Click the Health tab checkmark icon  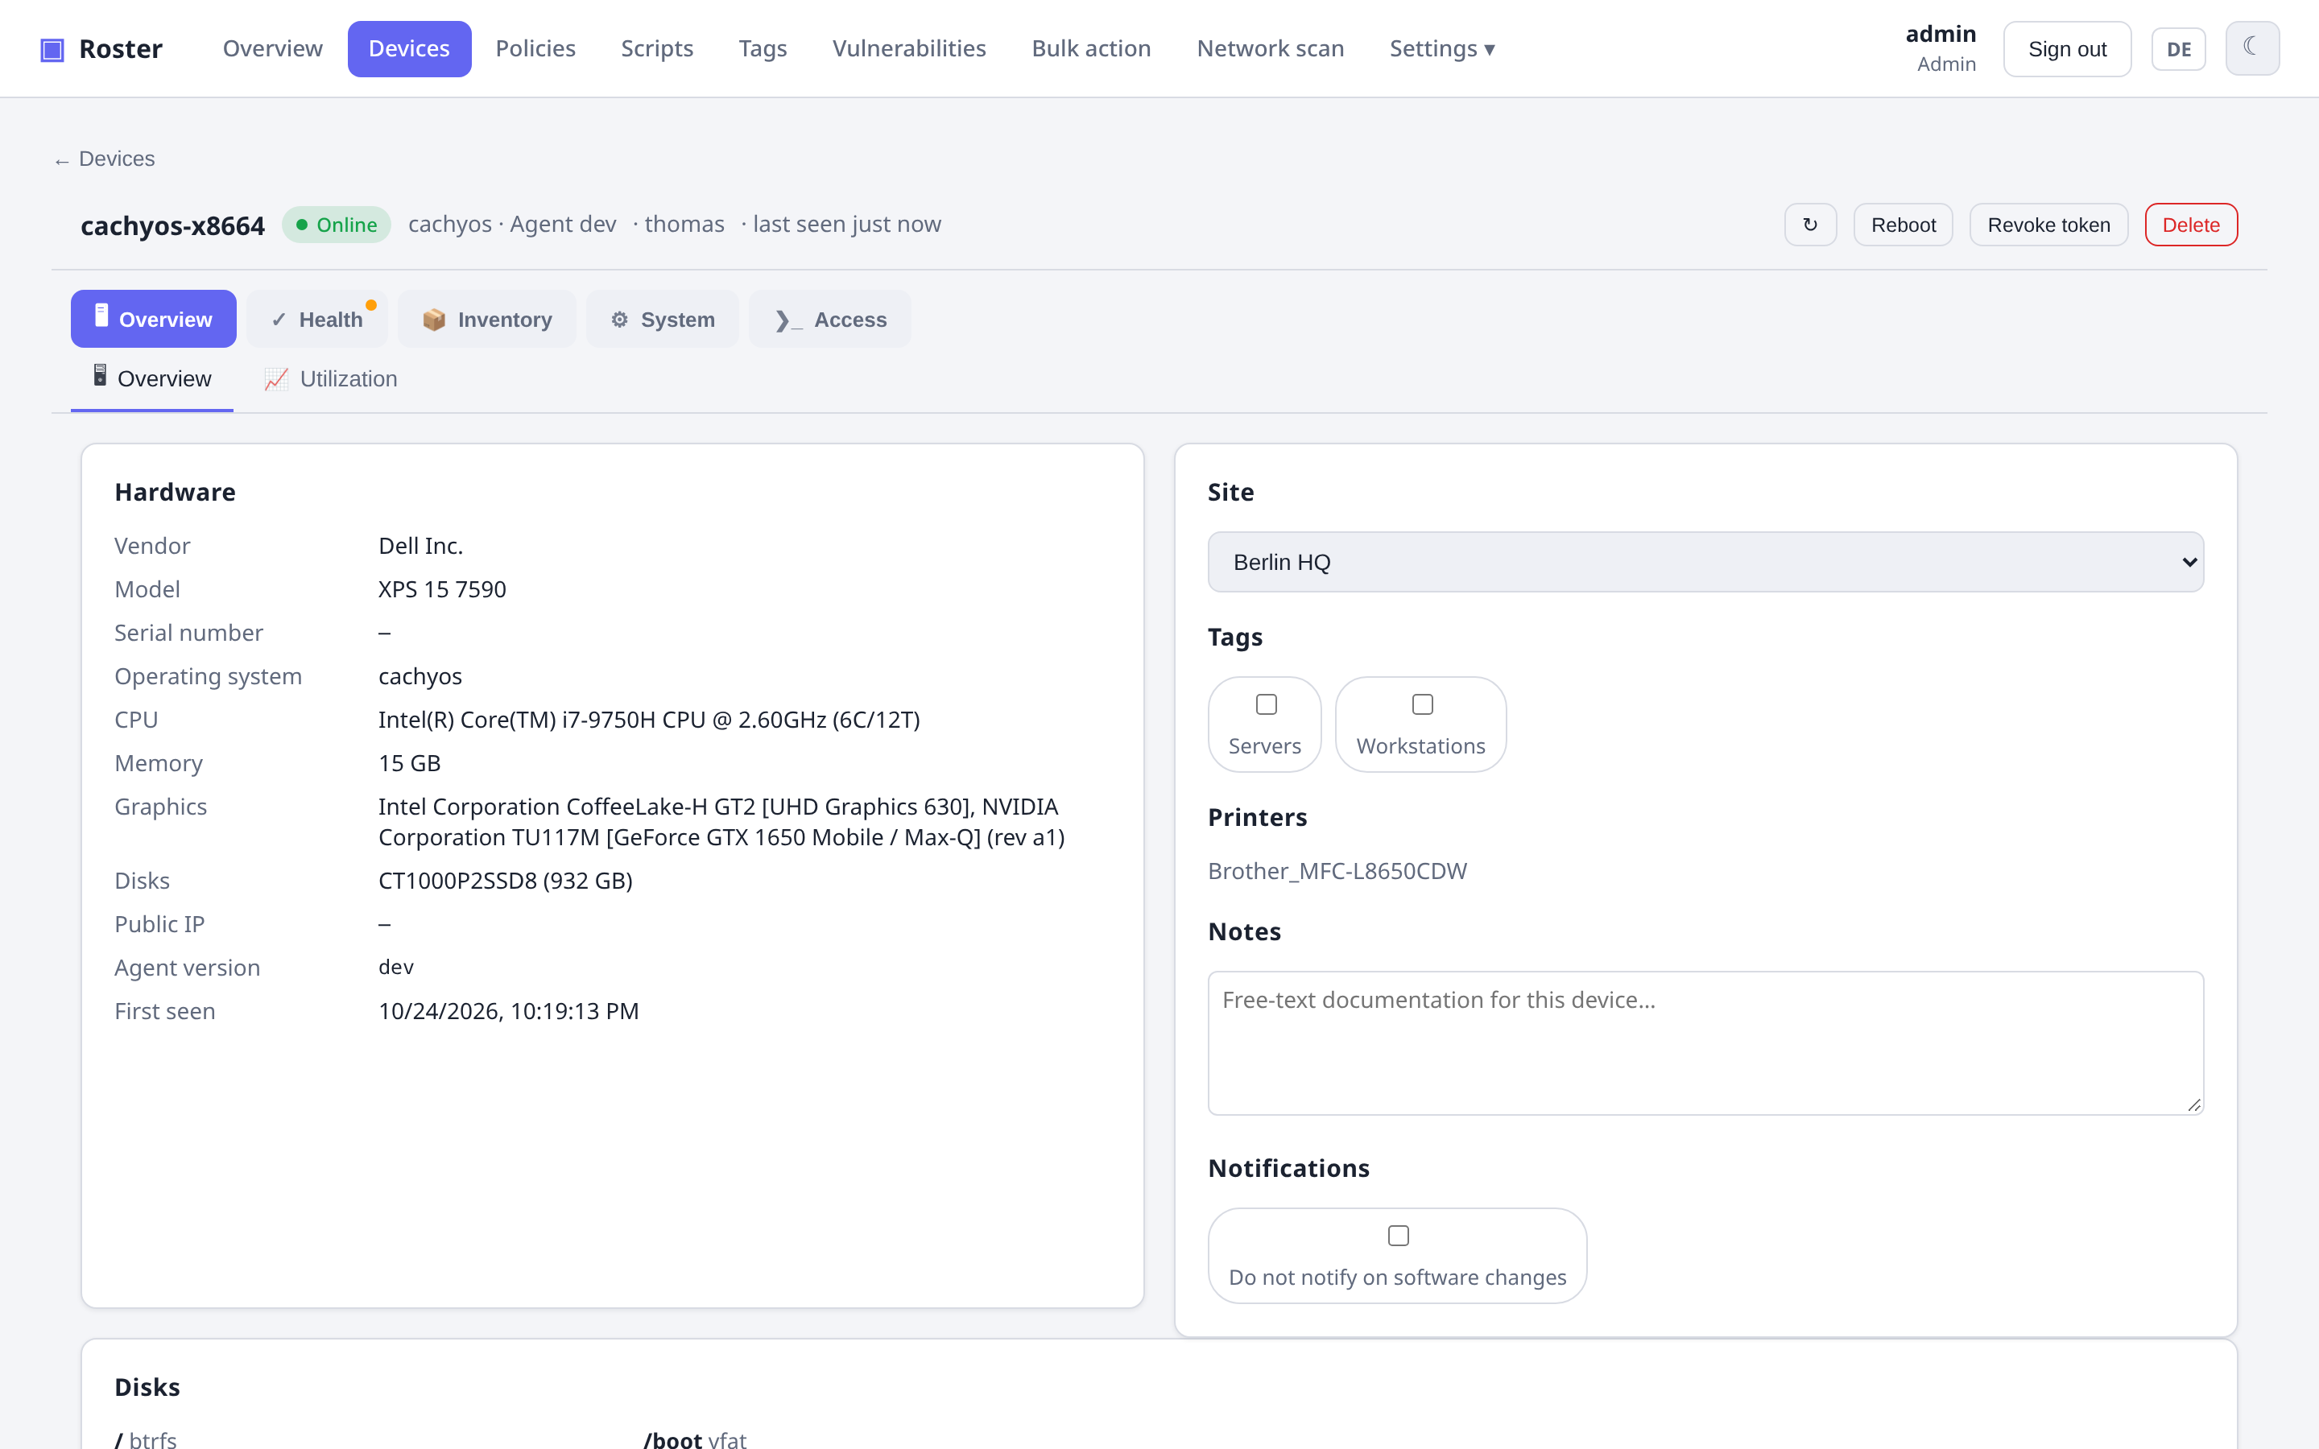[279, 319]
